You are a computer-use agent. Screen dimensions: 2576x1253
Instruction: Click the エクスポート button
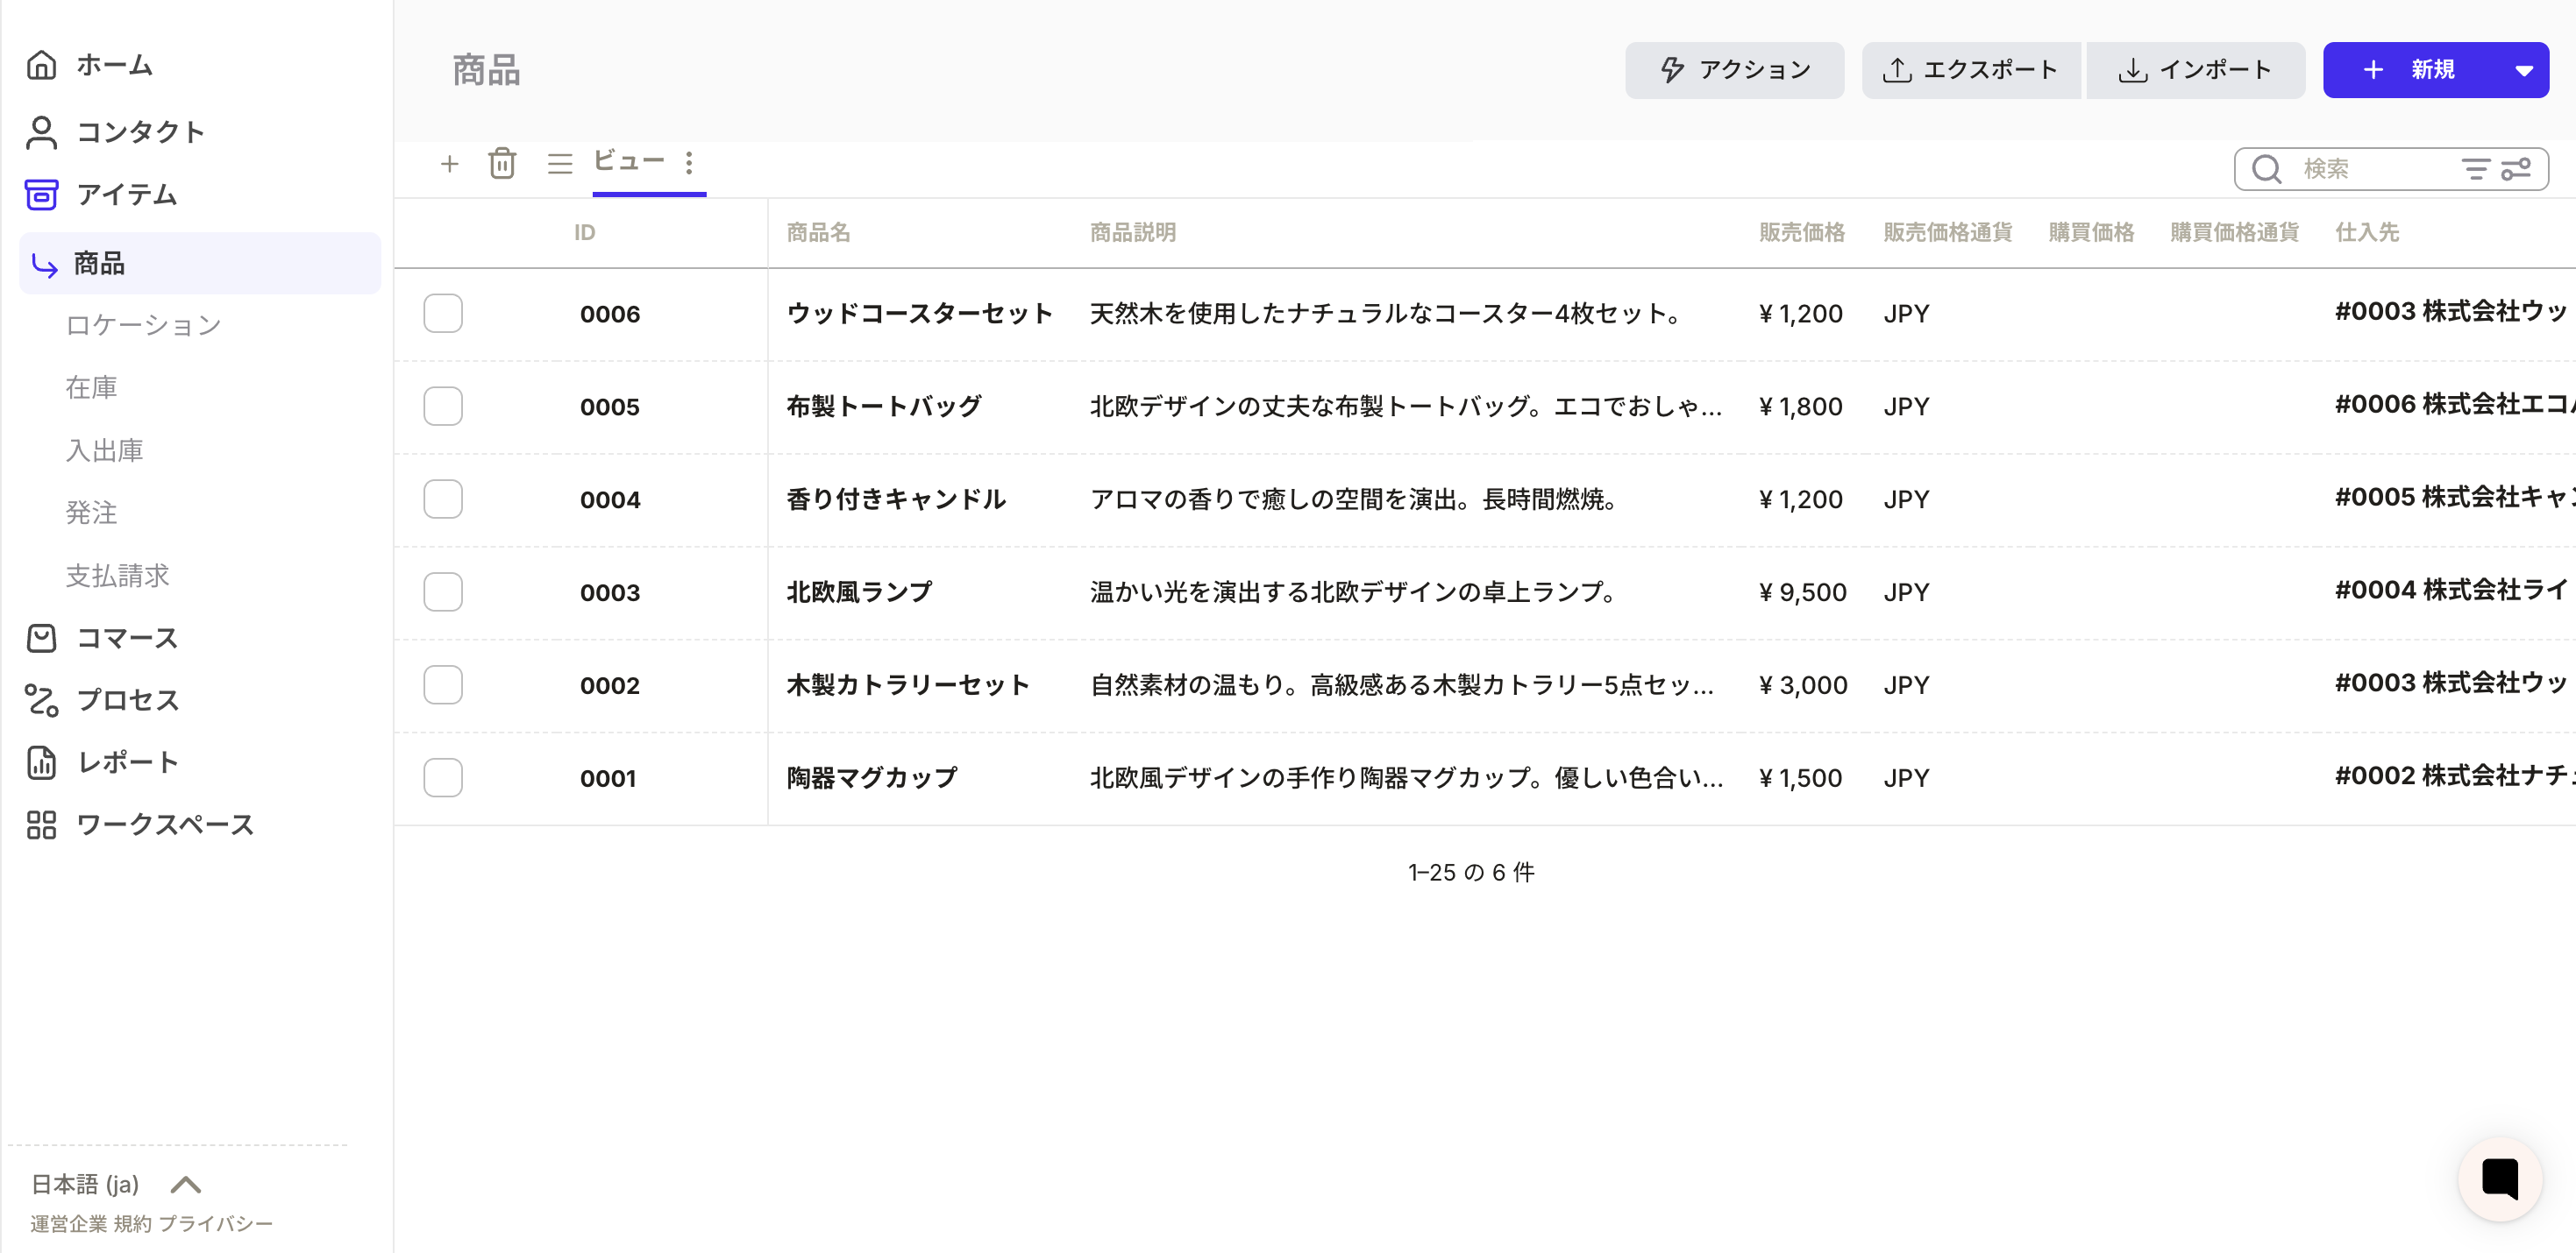coord(1970,70)
